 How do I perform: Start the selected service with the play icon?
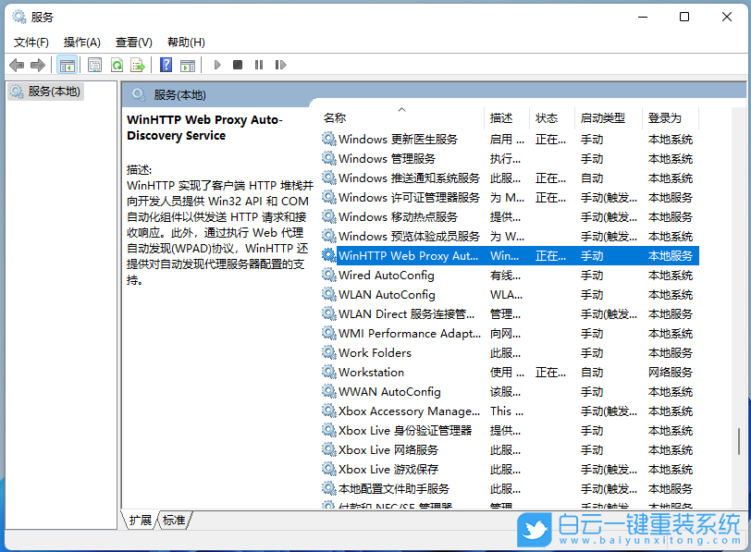[215, 65]
